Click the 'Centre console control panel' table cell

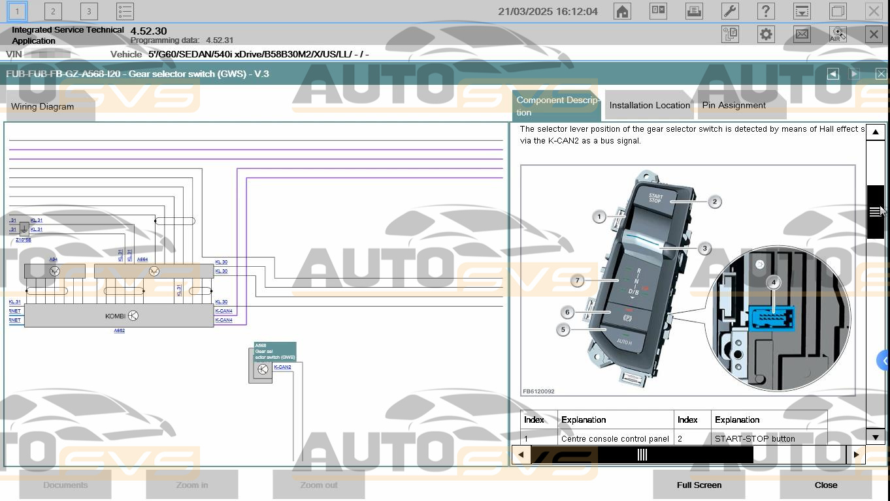(x=616, y=438)
